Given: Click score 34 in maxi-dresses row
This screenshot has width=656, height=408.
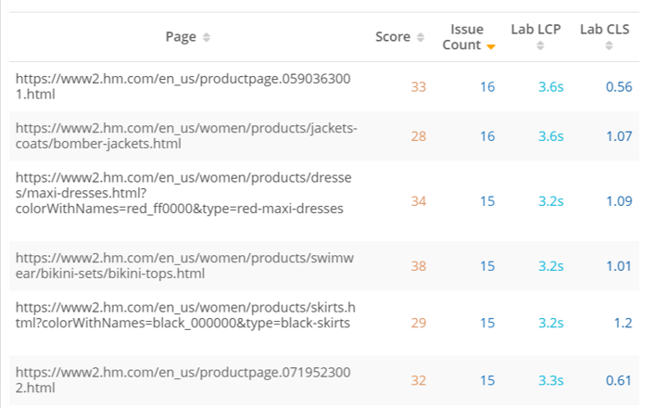Looking at the screenshot, I should click(419, 201).
